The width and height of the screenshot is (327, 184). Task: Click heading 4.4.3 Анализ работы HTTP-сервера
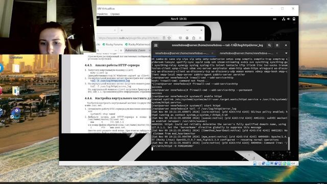click(112, 65)
